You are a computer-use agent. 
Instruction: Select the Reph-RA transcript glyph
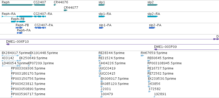(17, 16)
